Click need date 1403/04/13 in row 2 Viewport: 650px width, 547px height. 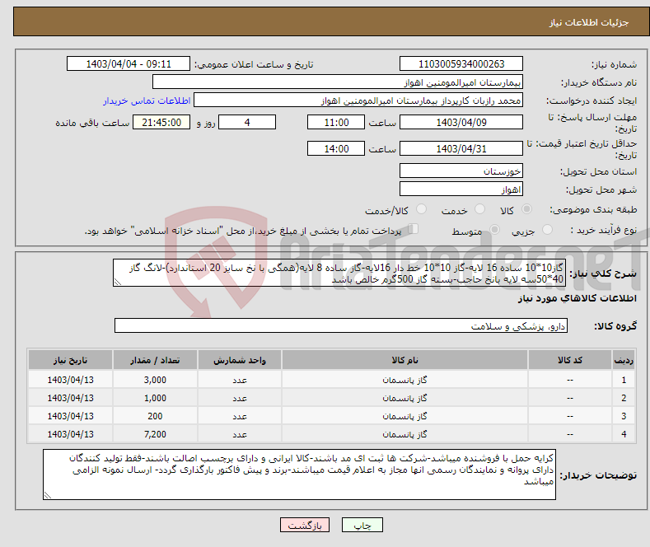[x=71, y=398]
